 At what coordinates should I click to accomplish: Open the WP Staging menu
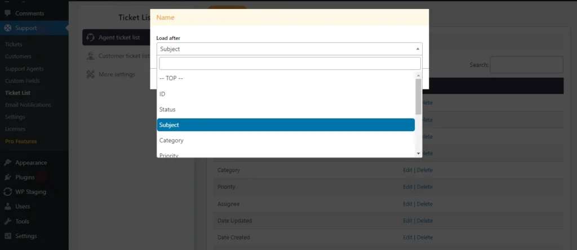pos(30,191)
